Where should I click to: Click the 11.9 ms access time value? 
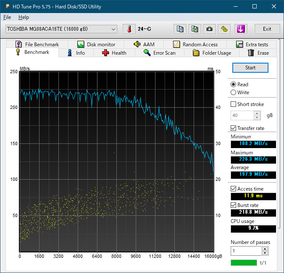pyautogui.click(x=253, y=196)
